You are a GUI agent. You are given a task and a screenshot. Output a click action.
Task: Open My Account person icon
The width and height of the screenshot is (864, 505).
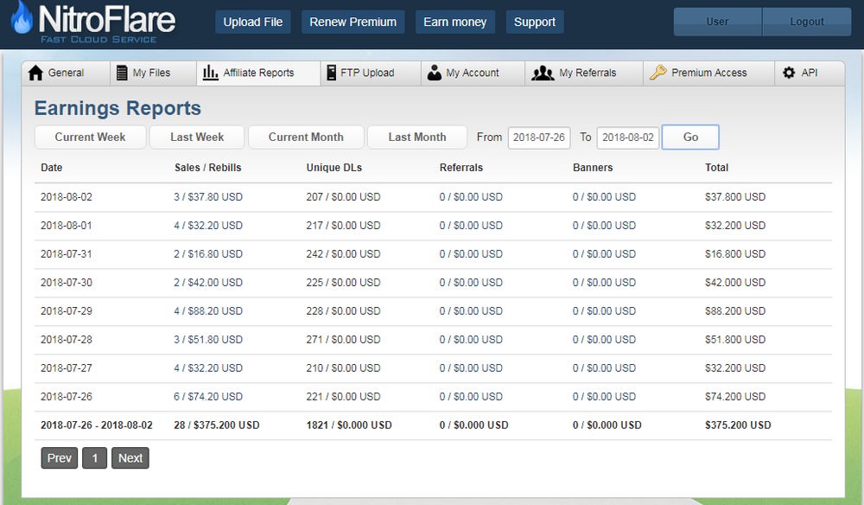click(435, 73)
